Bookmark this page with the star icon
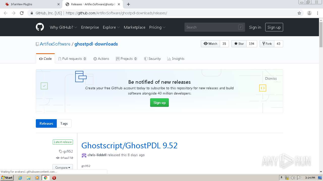Screen dimensions: 323x181 pos(299,13)
